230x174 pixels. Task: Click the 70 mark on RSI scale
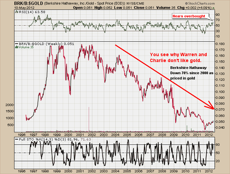[x=218, y=20]
